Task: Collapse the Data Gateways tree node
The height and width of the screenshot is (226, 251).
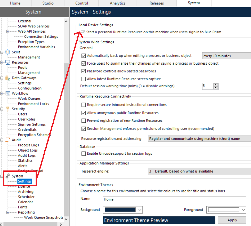Action: [x=2, y=78]
